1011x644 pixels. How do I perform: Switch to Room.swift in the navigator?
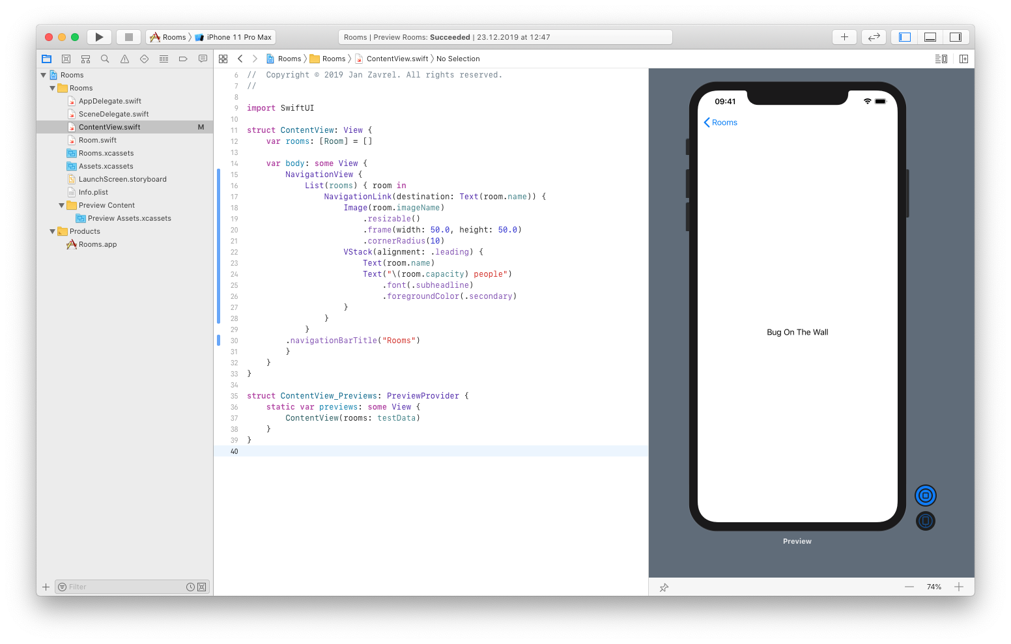tap(99, 140)
